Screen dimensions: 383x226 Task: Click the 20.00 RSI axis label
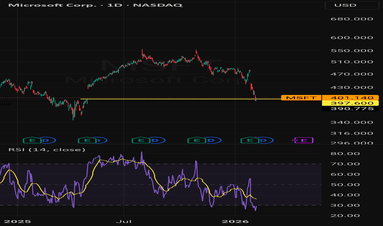click(345, 215)
